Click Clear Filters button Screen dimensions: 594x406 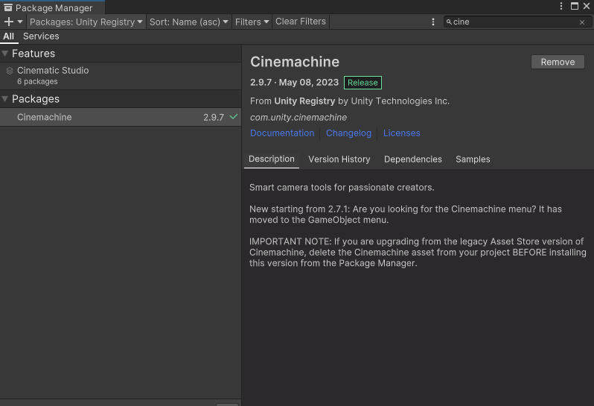301,22
